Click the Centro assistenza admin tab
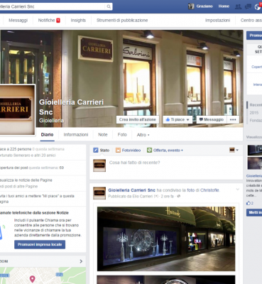The height and width of the screenshot is (284, 262). tap(251, 21)
